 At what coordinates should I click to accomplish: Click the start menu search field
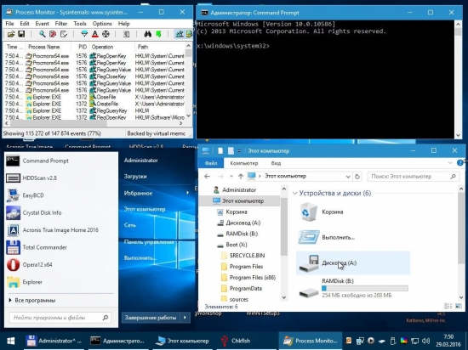[x=60, y=318]
